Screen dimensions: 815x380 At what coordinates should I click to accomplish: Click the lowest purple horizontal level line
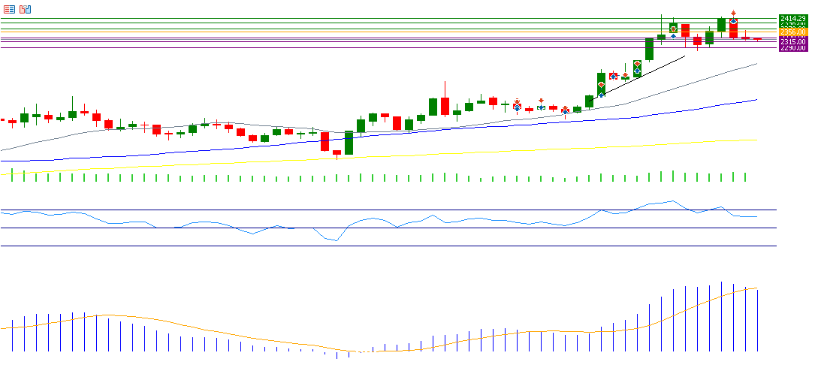point(376,47)
